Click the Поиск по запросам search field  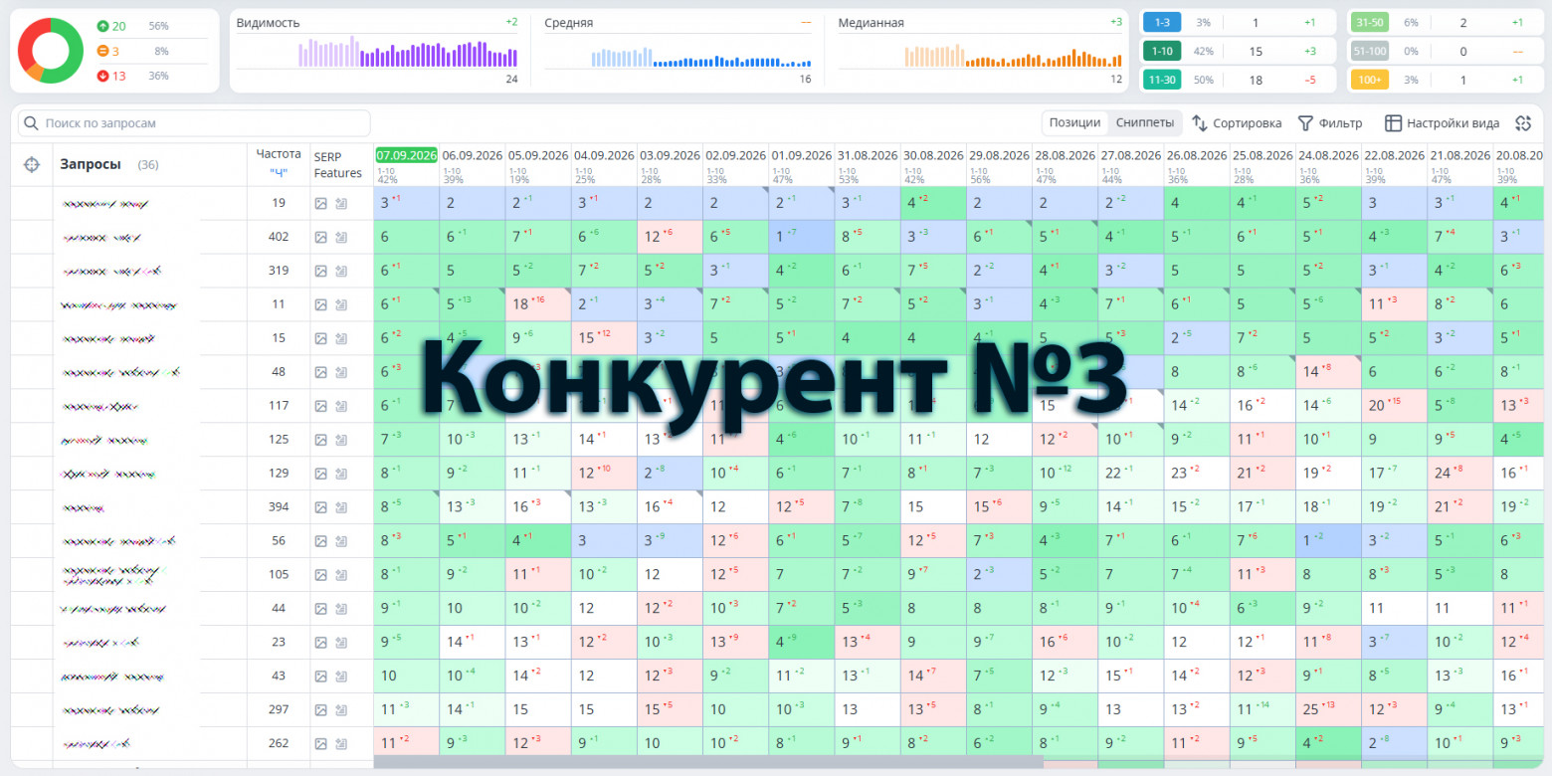(x=194, y=123)
